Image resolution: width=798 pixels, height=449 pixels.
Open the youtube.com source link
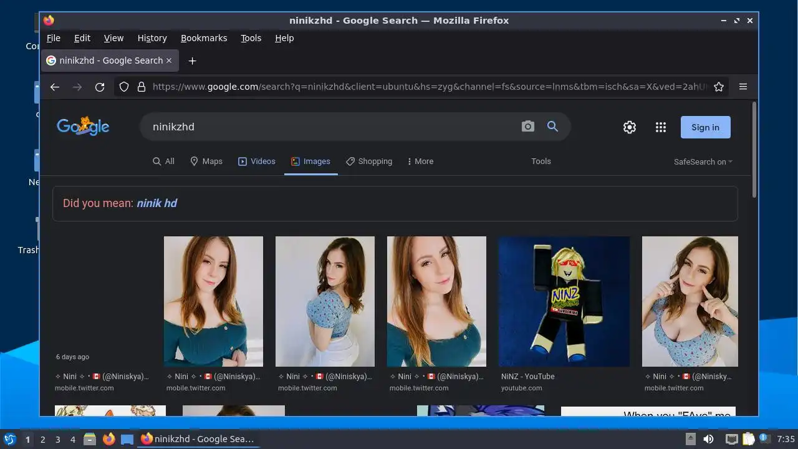tap(521, 388)
